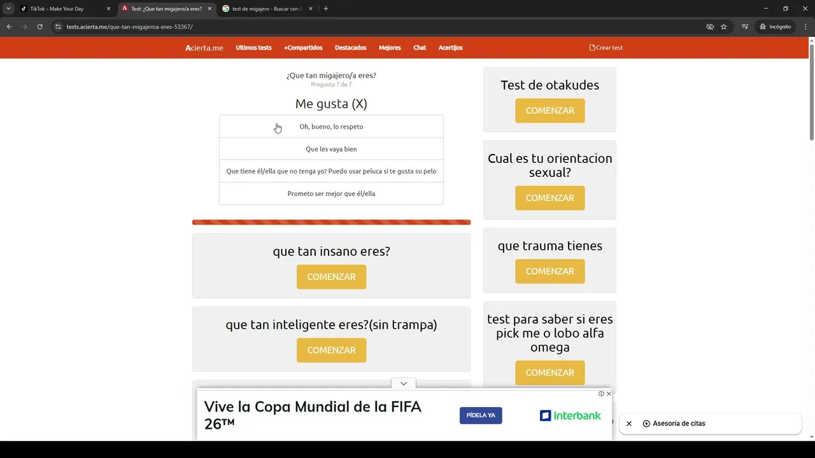
Task: Start the "que tan inteligente eres?" test
Action: tap(331, 350)
